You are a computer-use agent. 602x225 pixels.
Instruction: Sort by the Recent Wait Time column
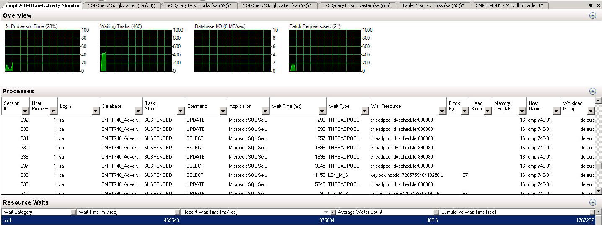point(251,212)
